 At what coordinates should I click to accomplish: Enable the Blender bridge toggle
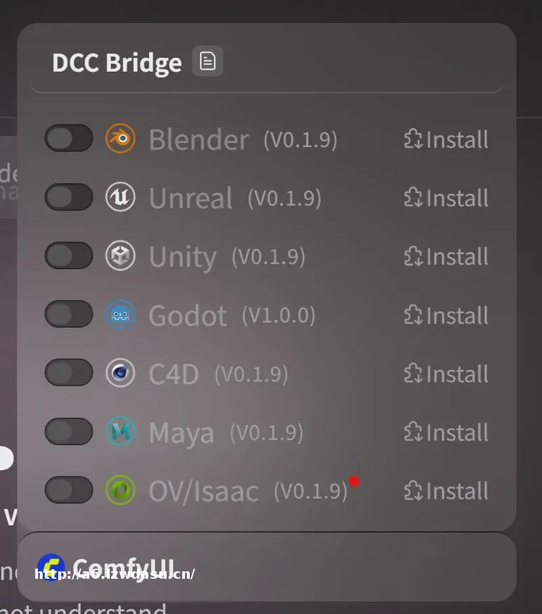pos(68,139)
